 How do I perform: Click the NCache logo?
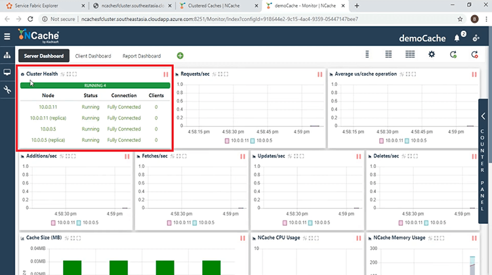[x=38, y=36]
